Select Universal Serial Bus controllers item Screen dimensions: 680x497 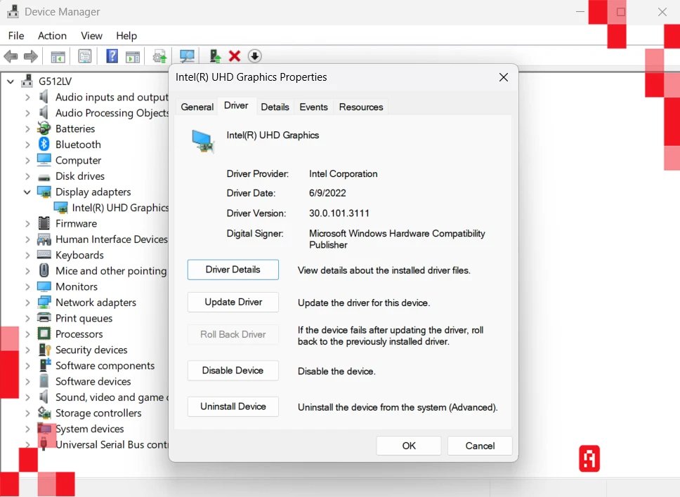pos(112,444)
